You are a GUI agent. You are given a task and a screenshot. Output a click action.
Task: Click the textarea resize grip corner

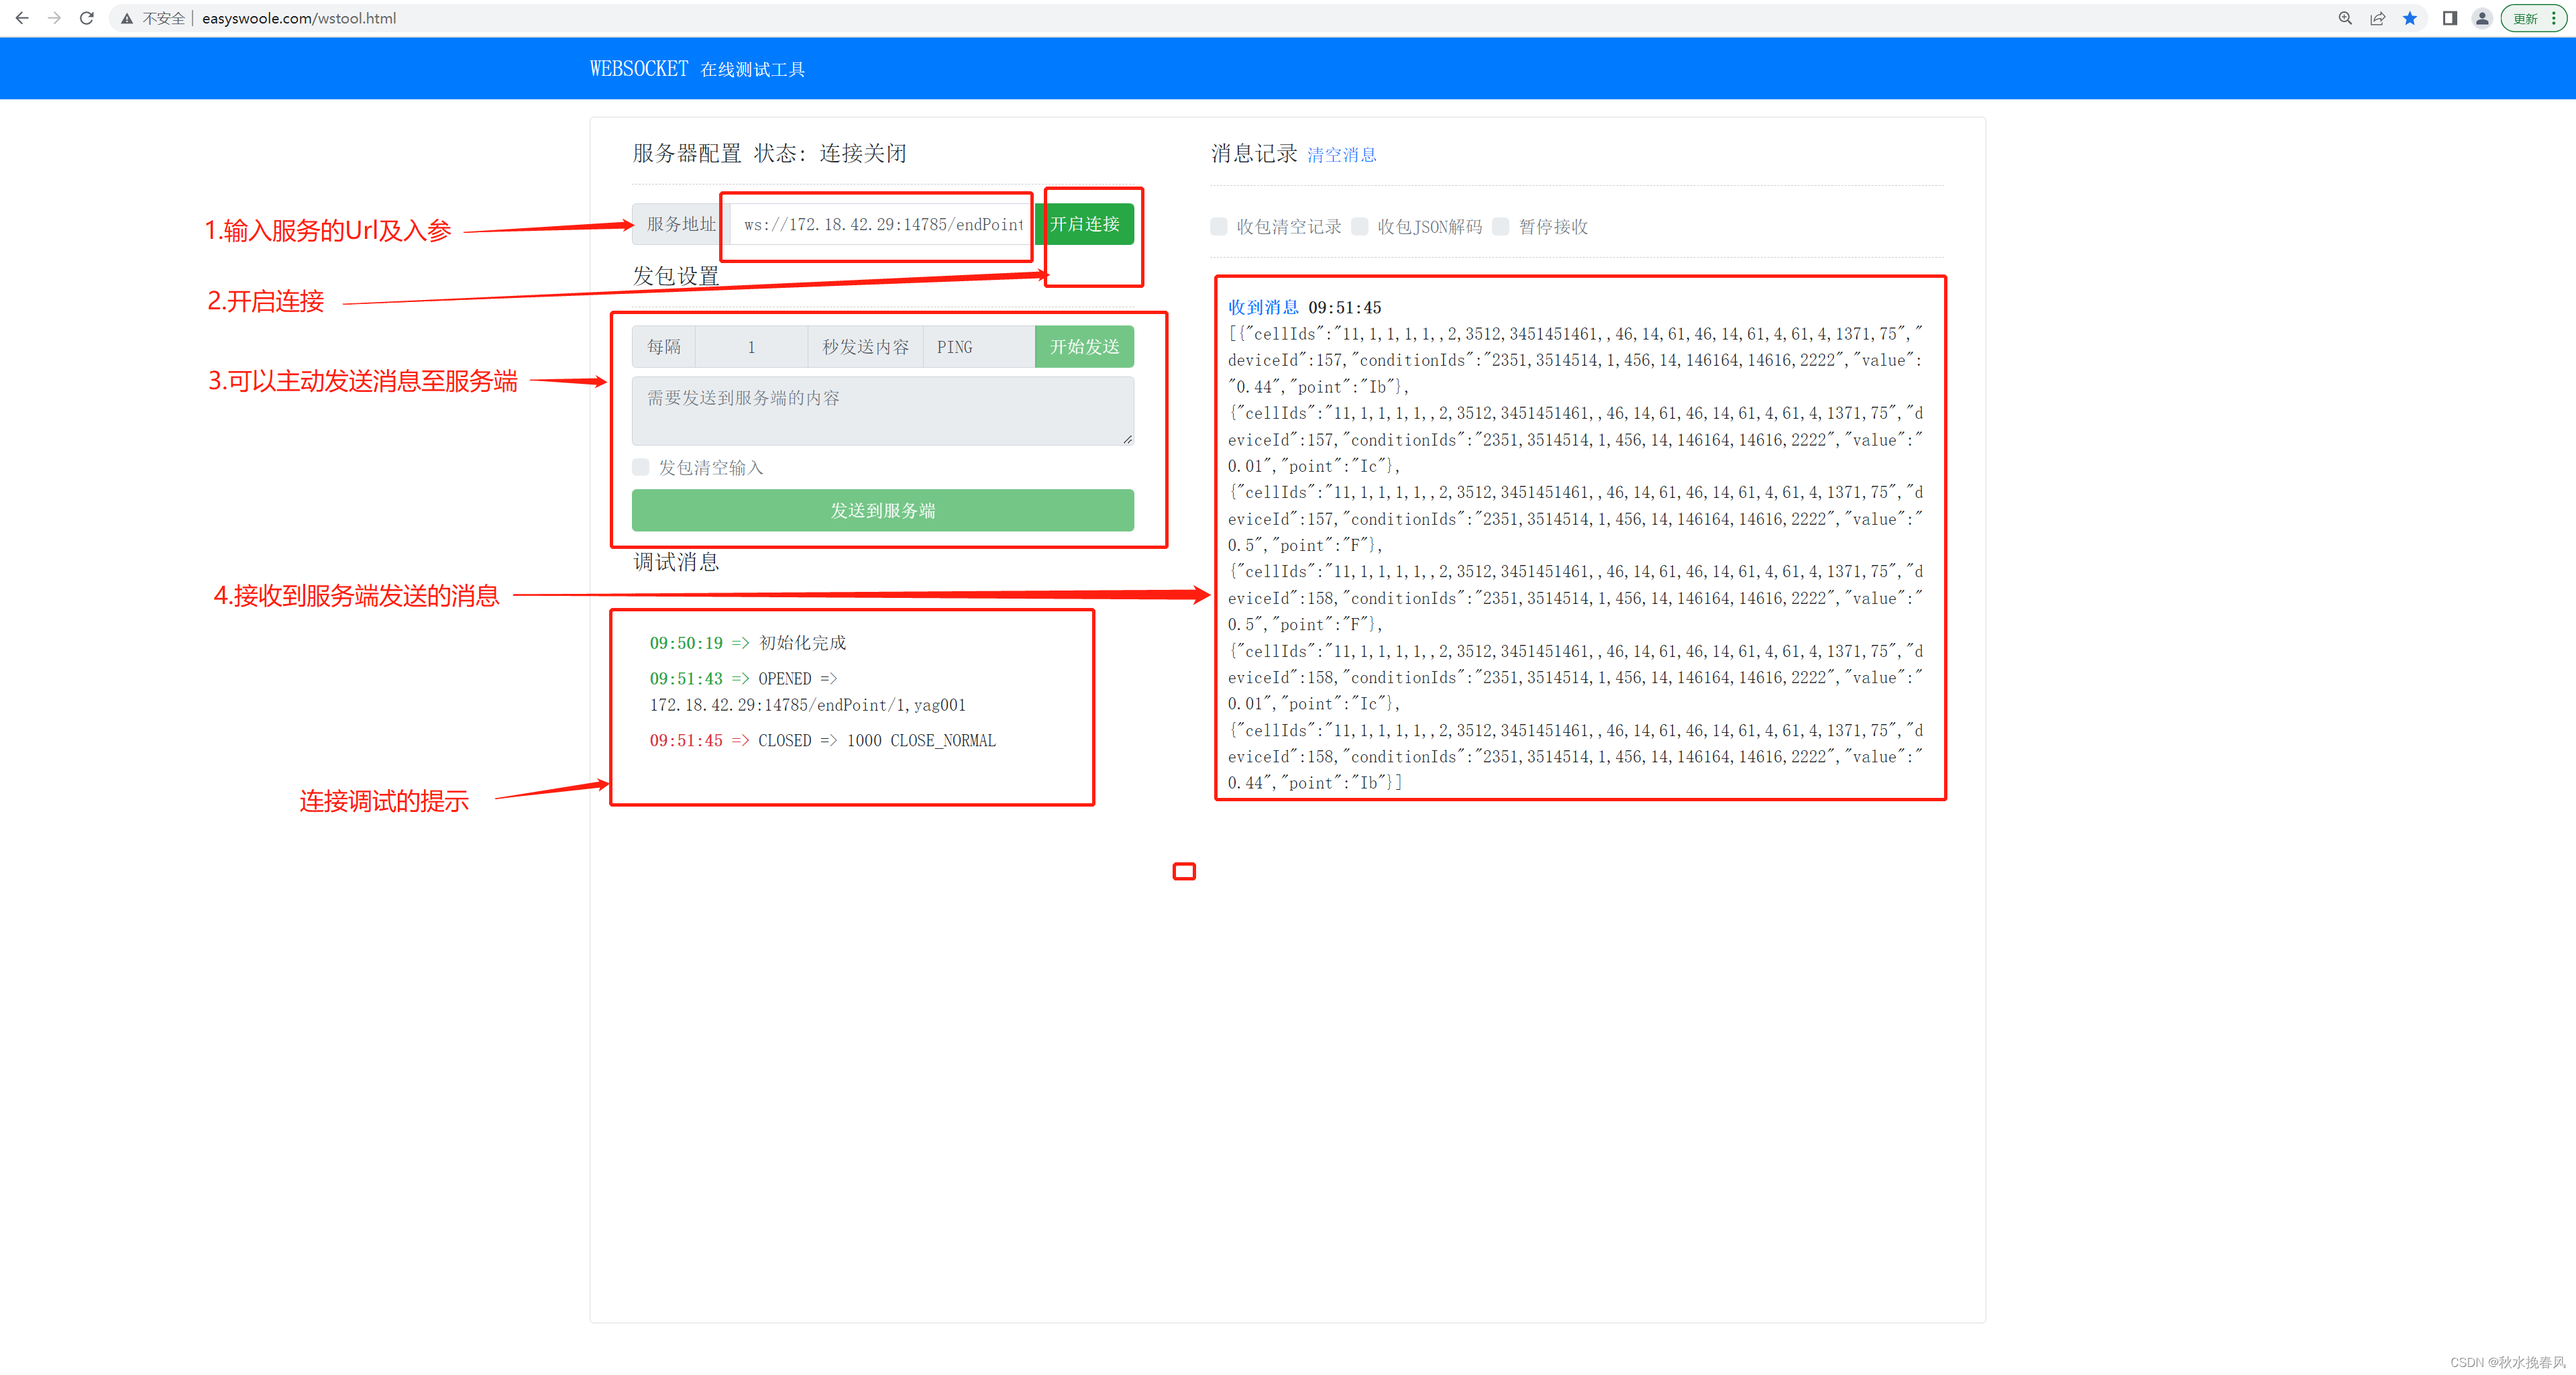pyautogui.click(x=1127, y=439)
